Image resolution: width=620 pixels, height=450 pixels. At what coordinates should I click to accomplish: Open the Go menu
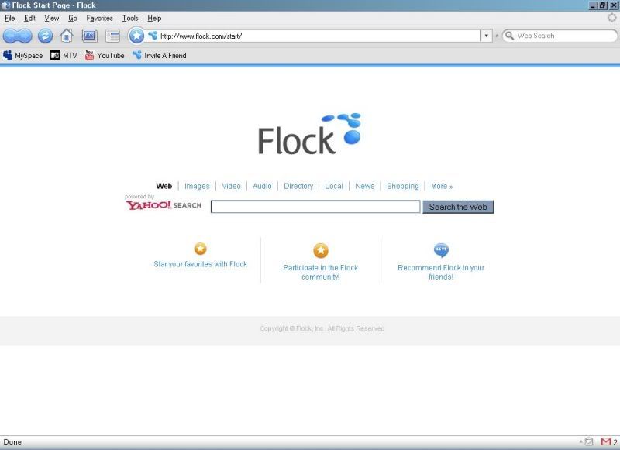(73, 18)
